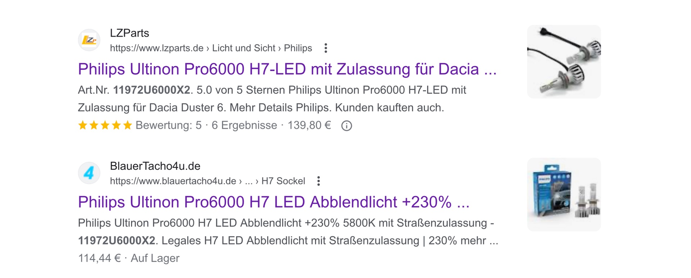The height and width of the screenshot is (278, 691).
Task: Open the Philips box packaging thumbnail
Action: coord(564,195)
